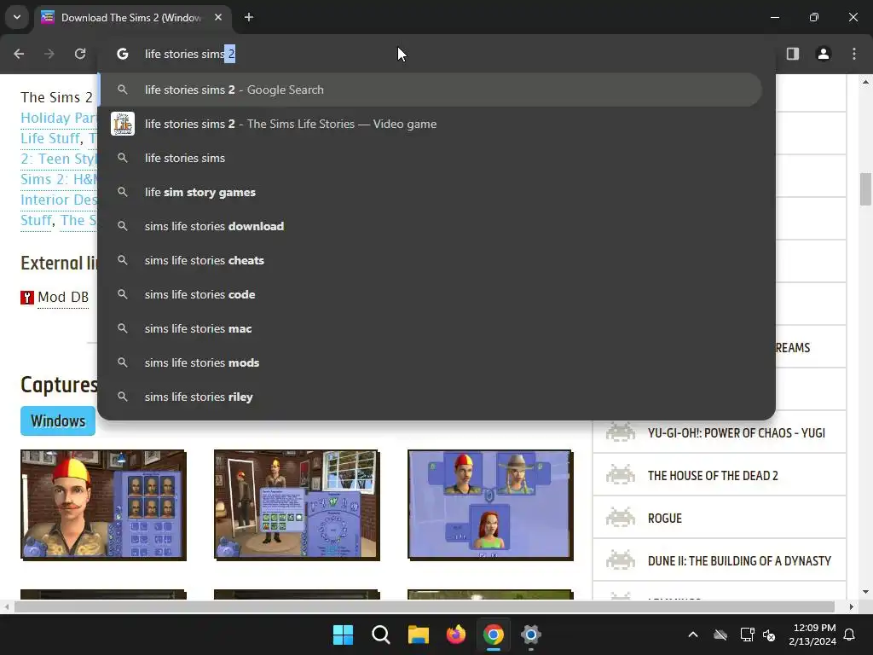Screen dimensions: 873x655
Task: Open the Mod DB external link
Action: [x=63, y=298]
